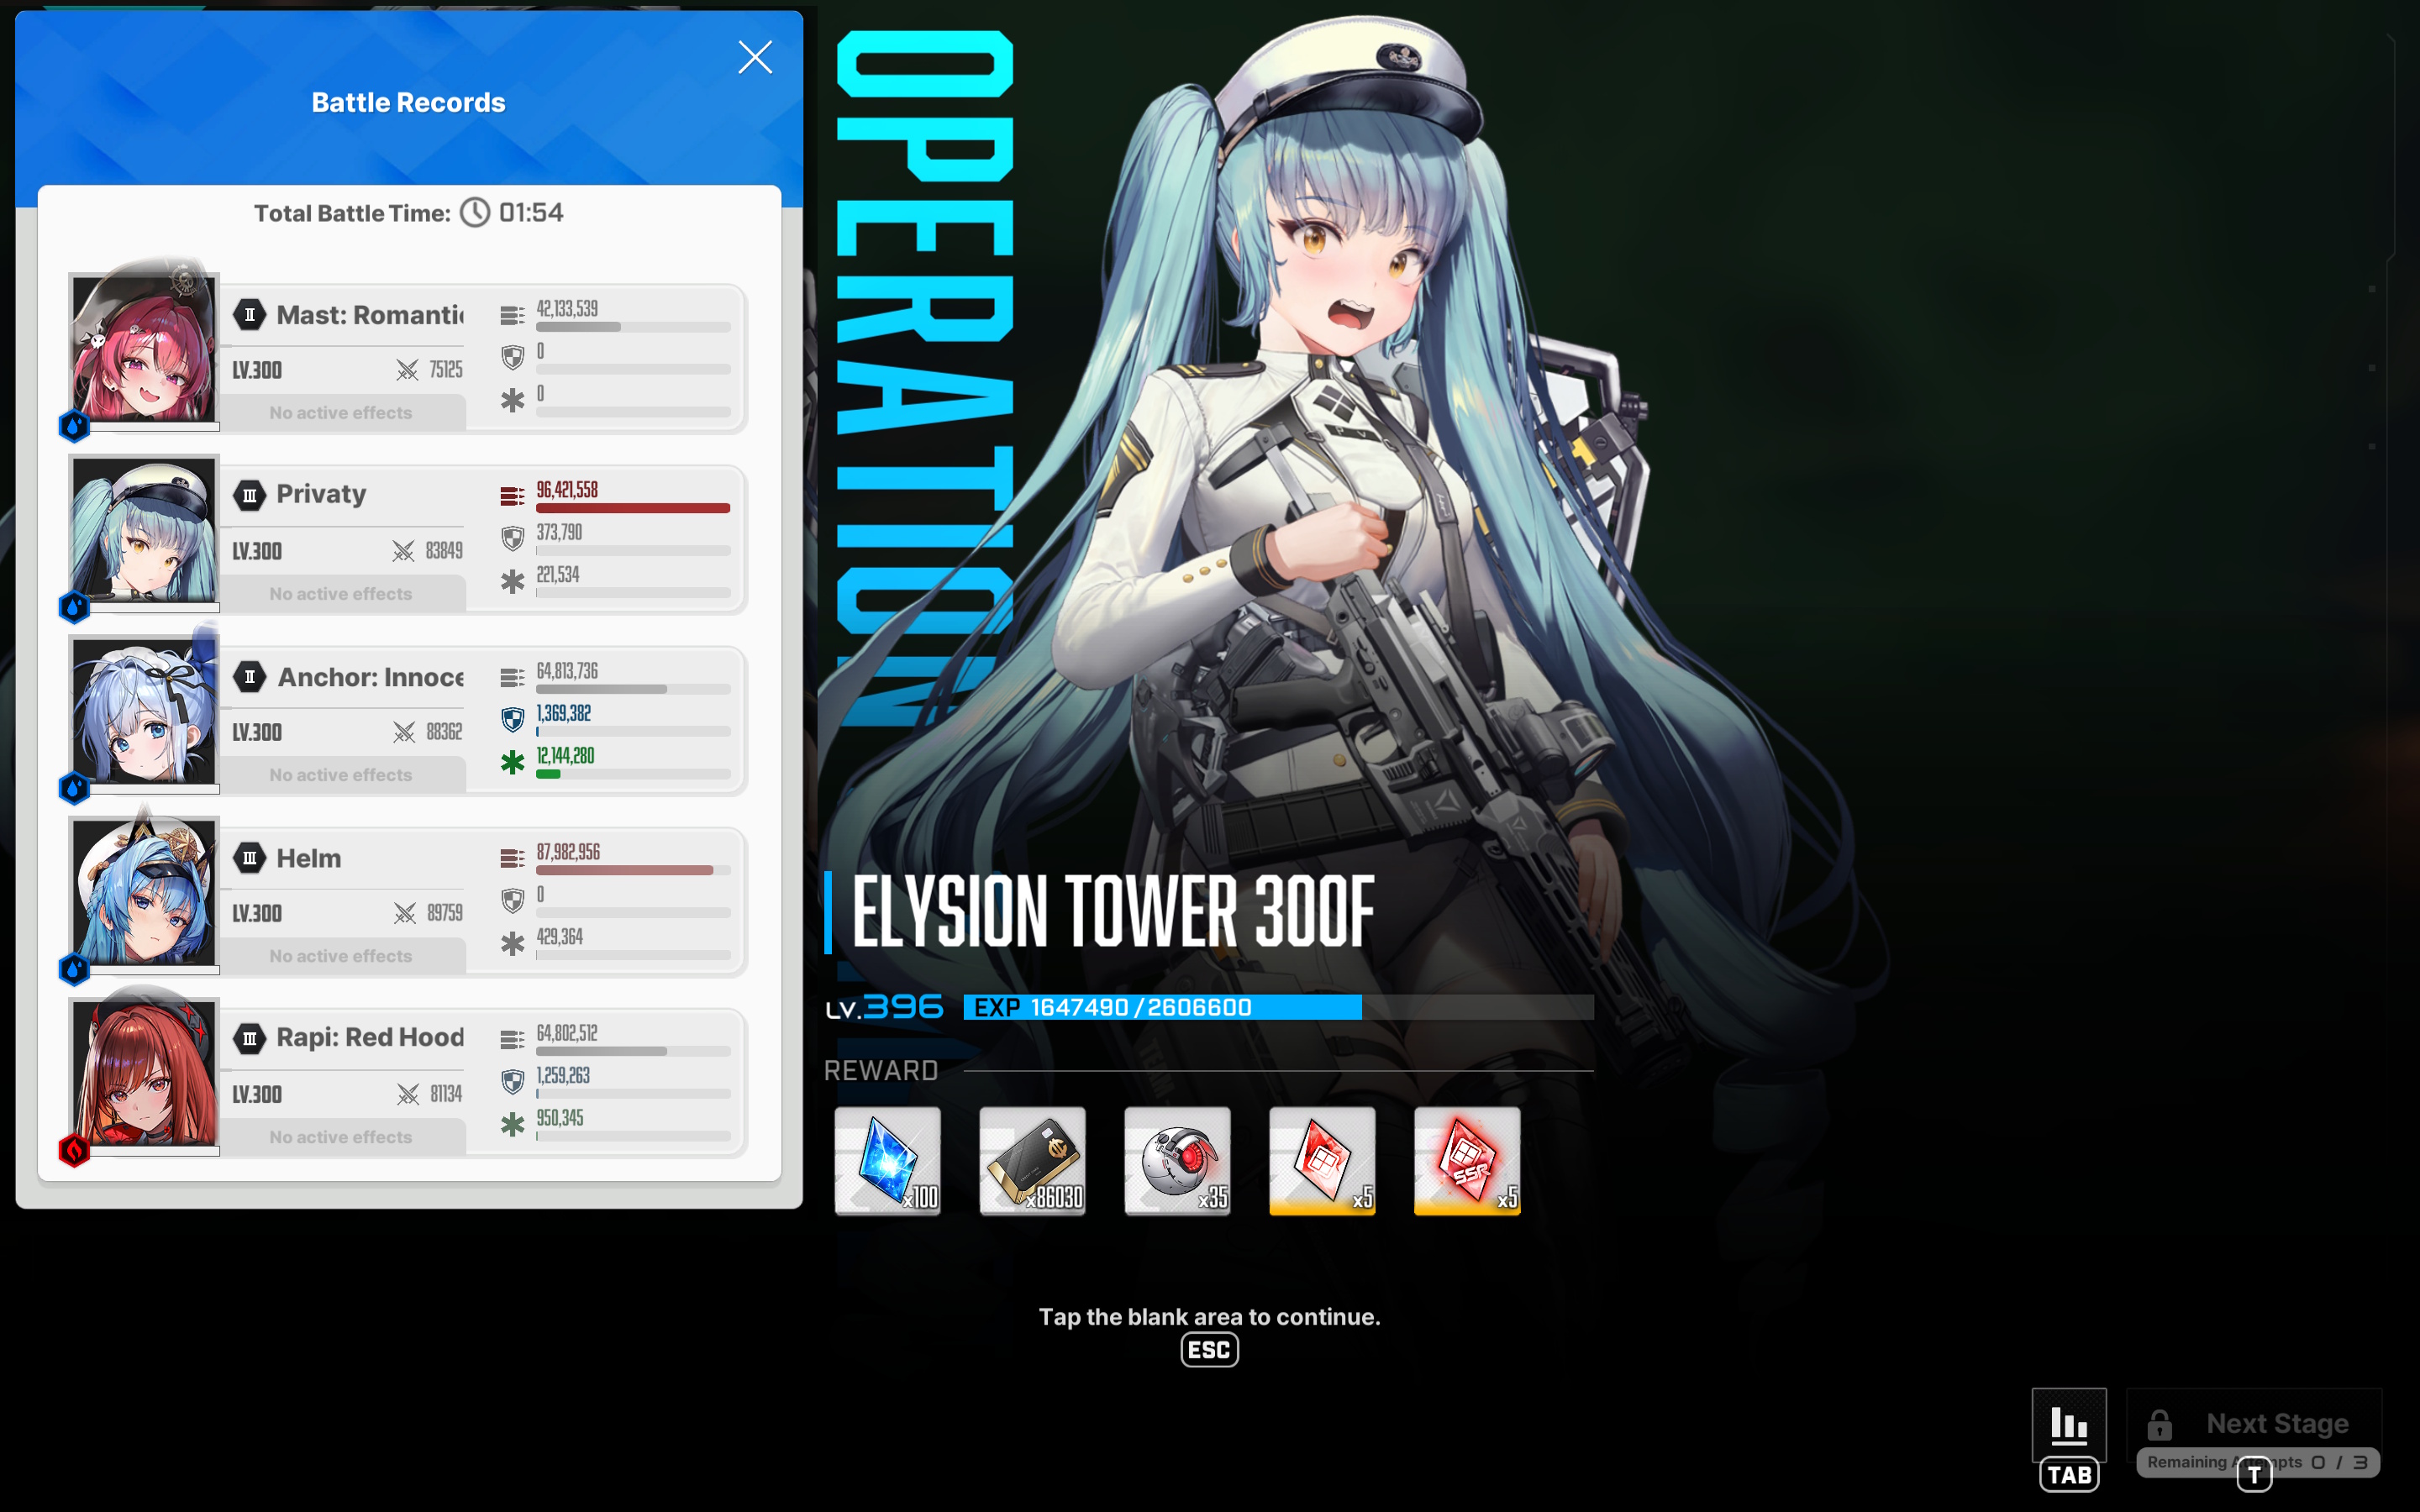The width and height of the screenshot is (2420, 1512).
Task: Click Privaty's damage dealt icon
Action: tap(512, 496)
